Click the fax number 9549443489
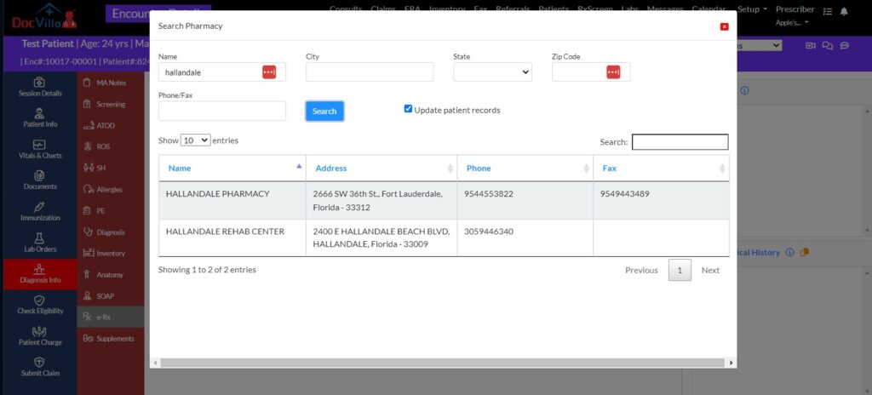Screen dimensions: 872x395 pyautogui.click(x=624, y=194)
